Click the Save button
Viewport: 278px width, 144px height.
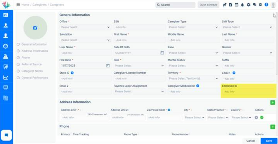tap(269, 141)
